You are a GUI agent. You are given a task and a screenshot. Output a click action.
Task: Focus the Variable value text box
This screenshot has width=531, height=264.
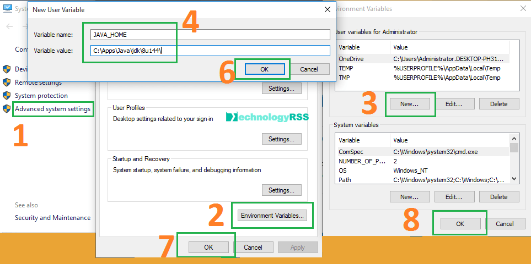pos(210,51)
